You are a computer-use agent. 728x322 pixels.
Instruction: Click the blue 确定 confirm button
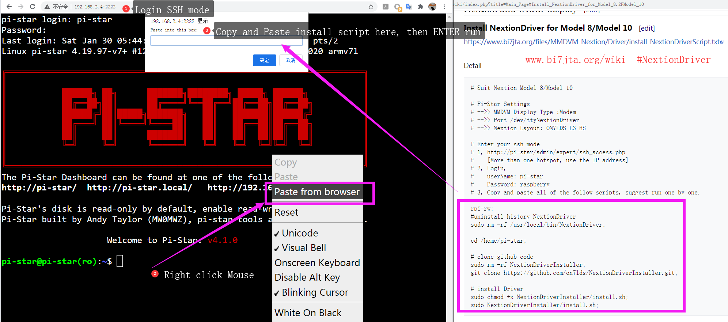(264, 60)
